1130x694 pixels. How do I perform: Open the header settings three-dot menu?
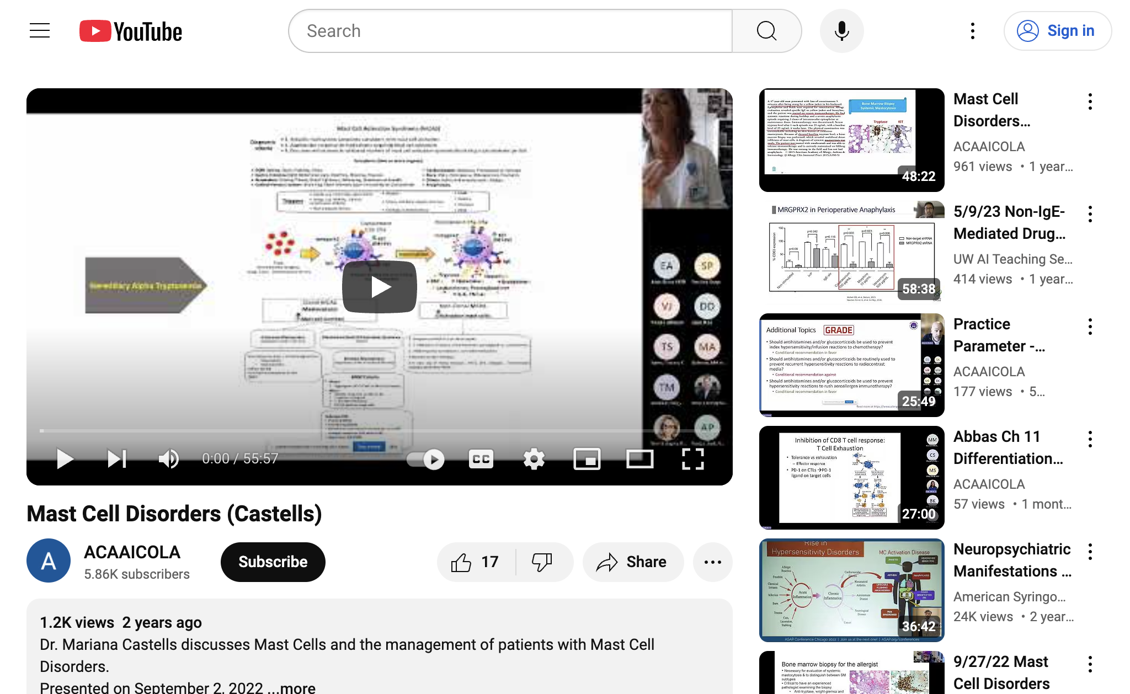pyautogui.click(x=973, y=31)
